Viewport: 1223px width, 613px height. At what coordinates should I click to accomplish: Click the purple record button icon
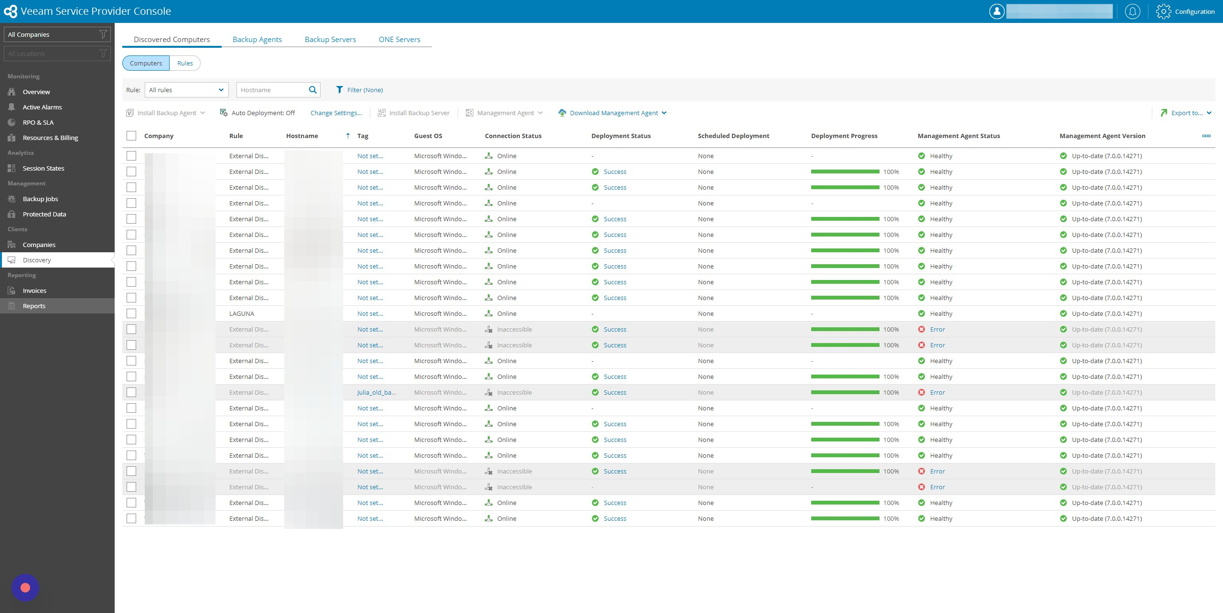point(25,588)
